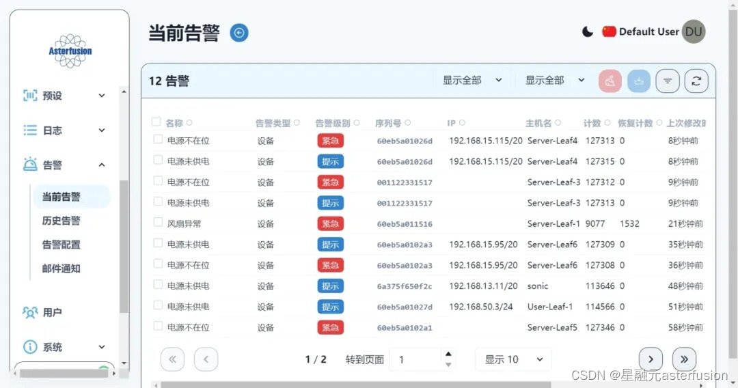Click 提示 badge in sonic row
This screenshot has width=738, height=388.
[331, 286]
